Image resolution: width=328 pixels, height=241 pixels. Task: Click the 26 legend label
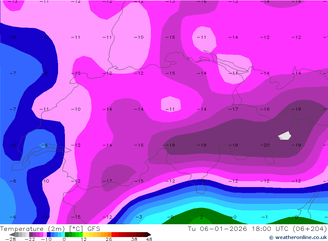click(109, 239)
